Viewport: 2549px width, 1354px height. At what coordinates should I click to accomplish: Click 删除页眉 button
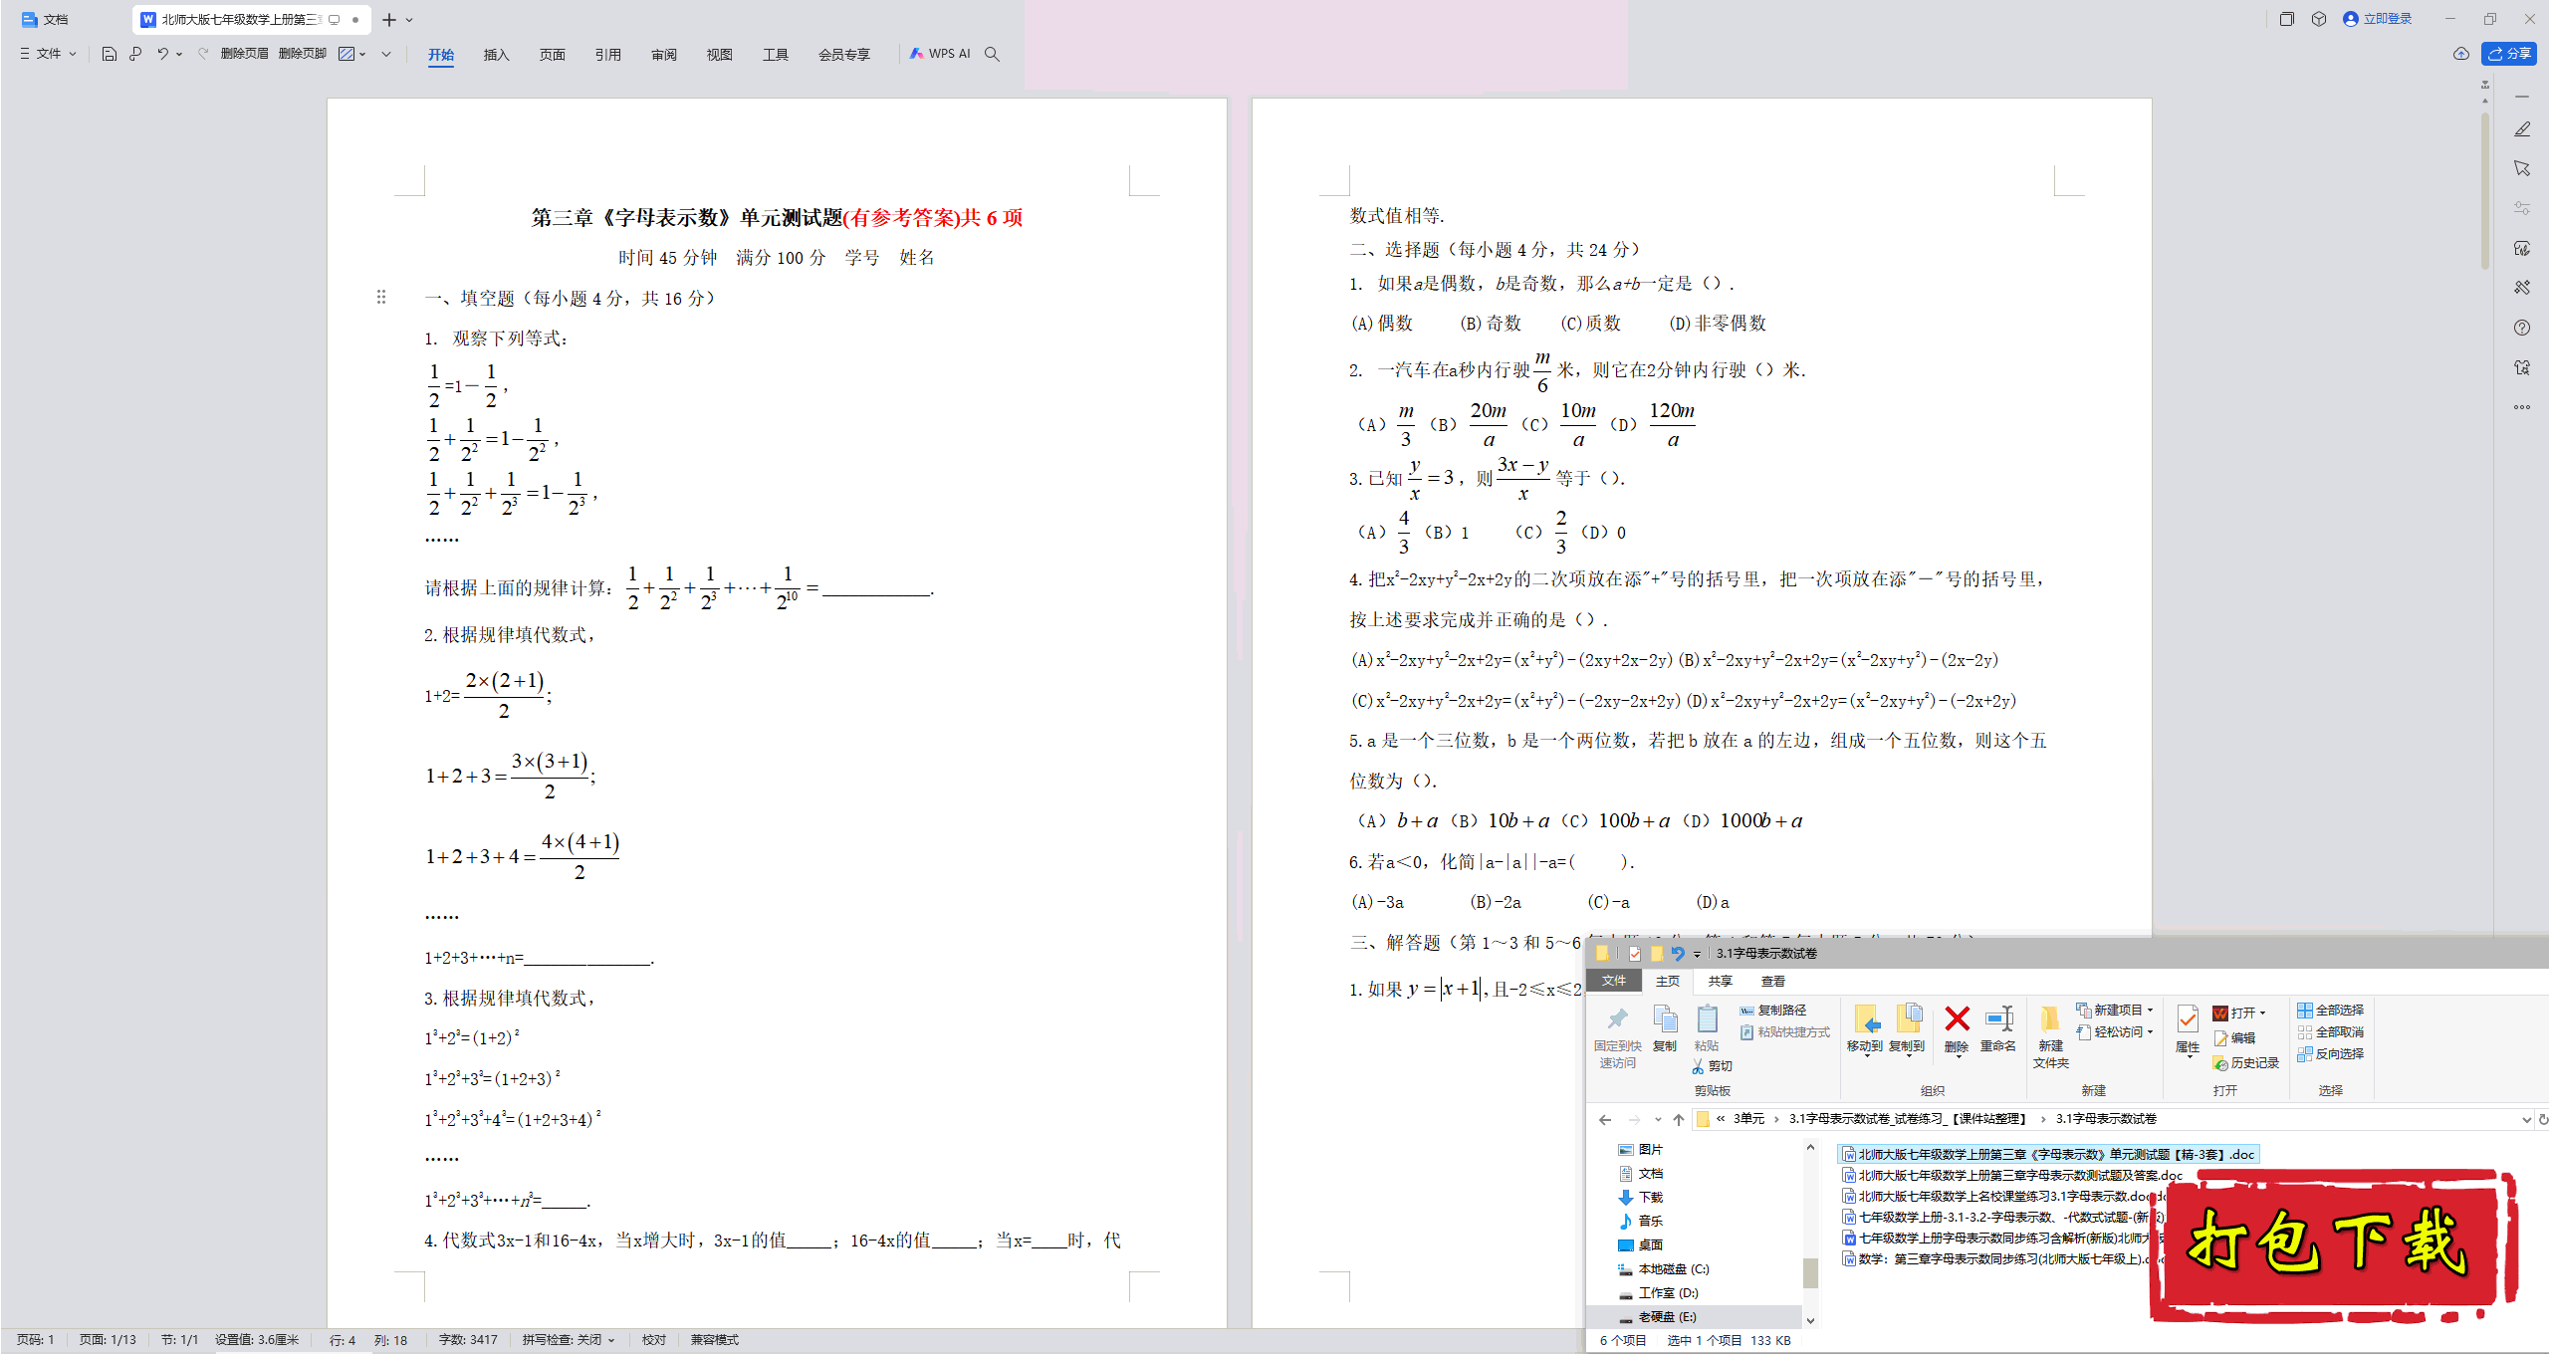(244, 54)
